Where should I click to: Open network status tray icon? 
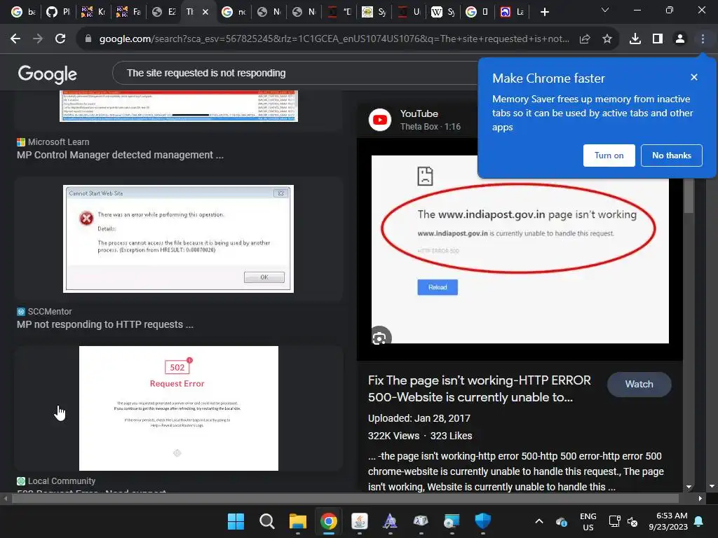click(x=614, y=521)
